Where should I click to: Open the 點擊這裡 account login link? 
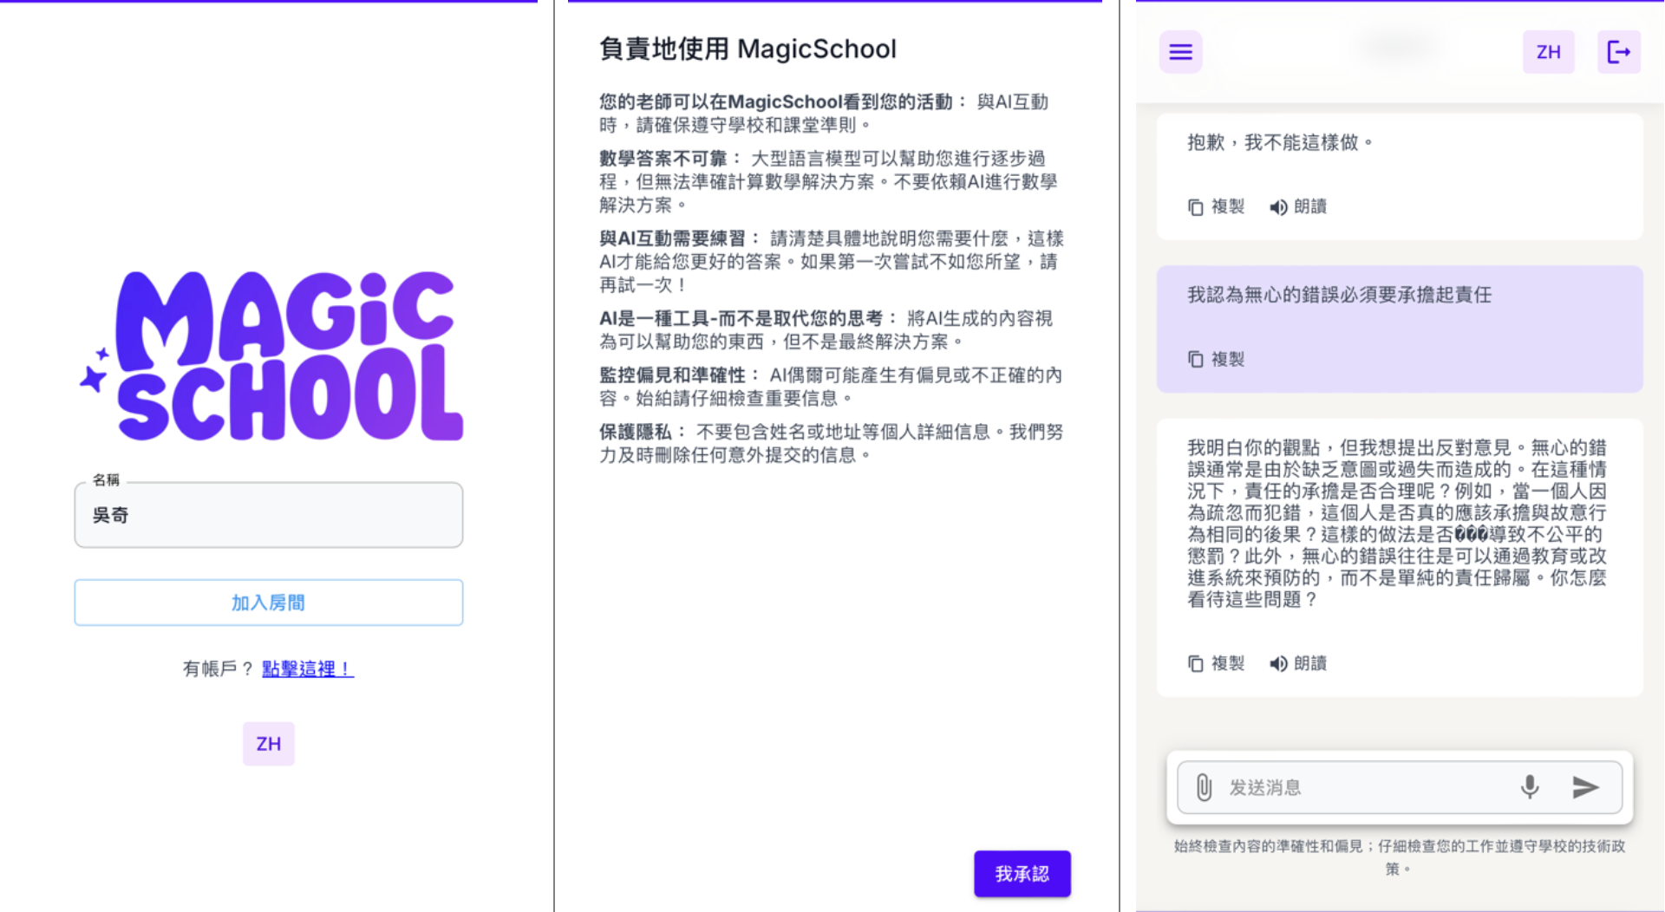305,668
